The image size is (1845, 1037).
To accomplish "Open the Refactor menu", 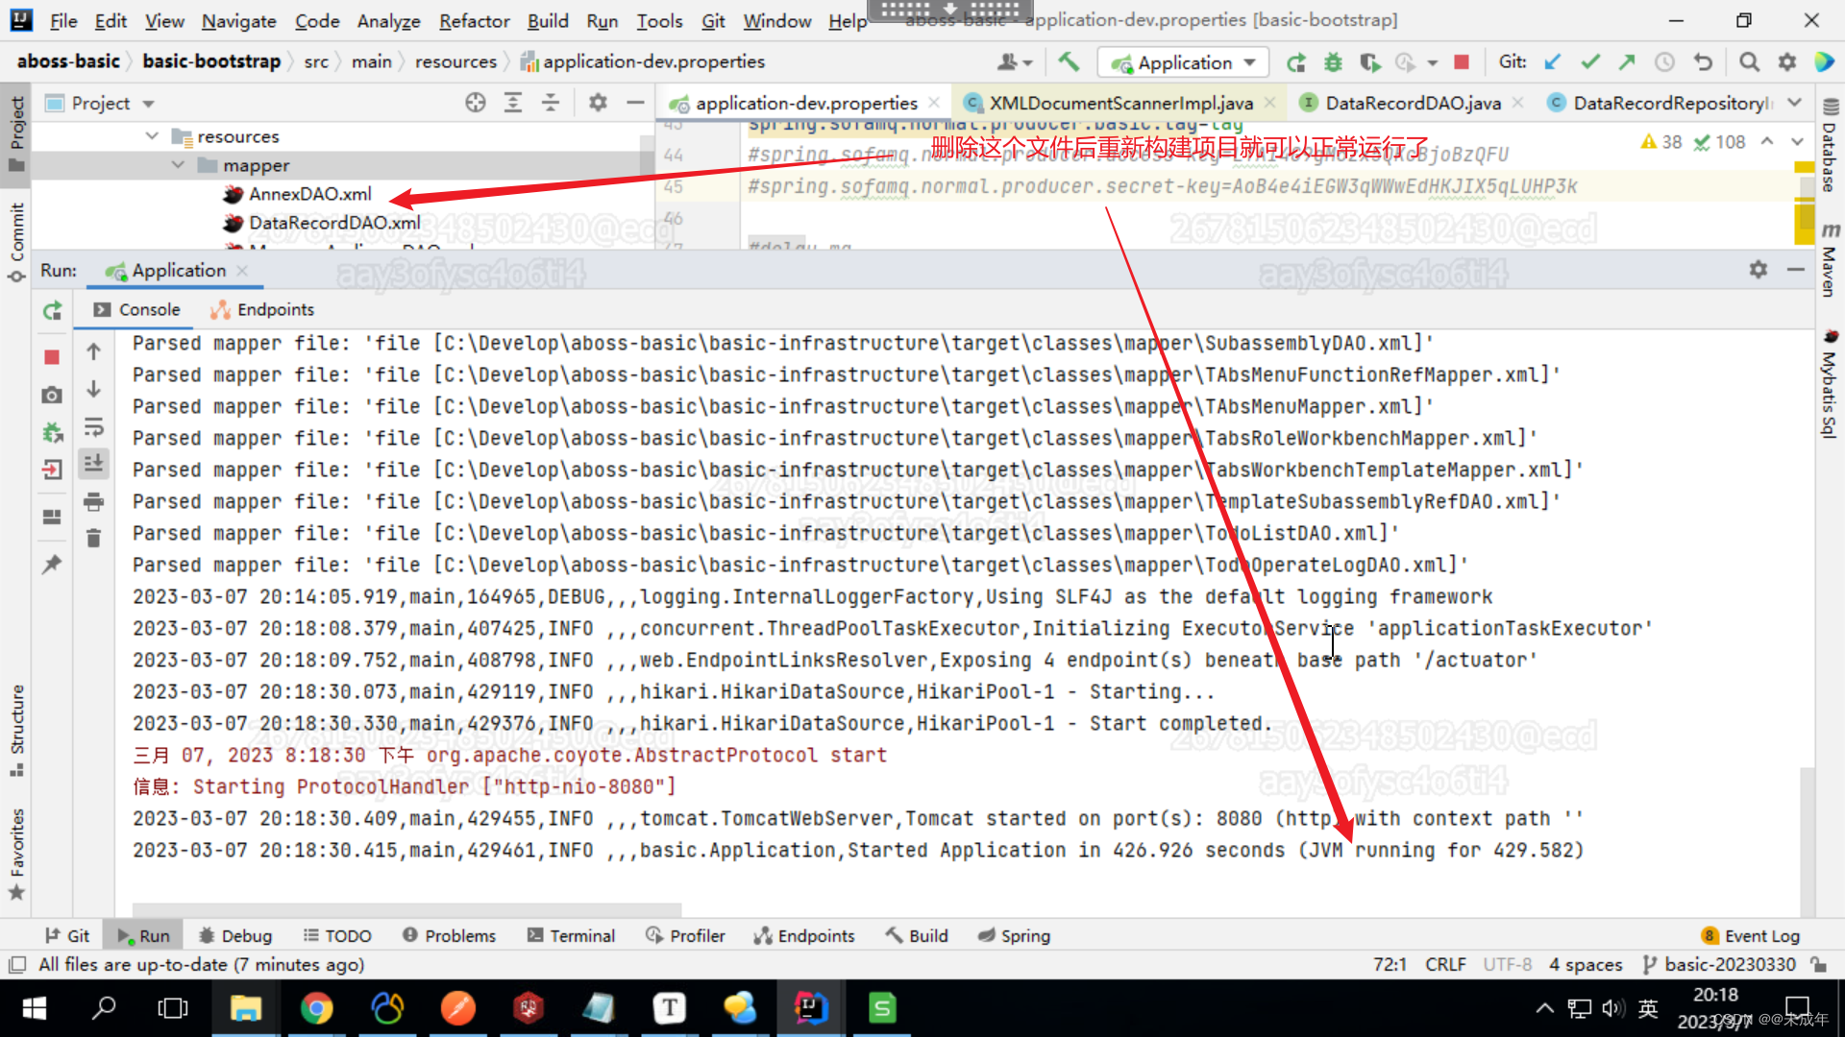I will [474, 20].
